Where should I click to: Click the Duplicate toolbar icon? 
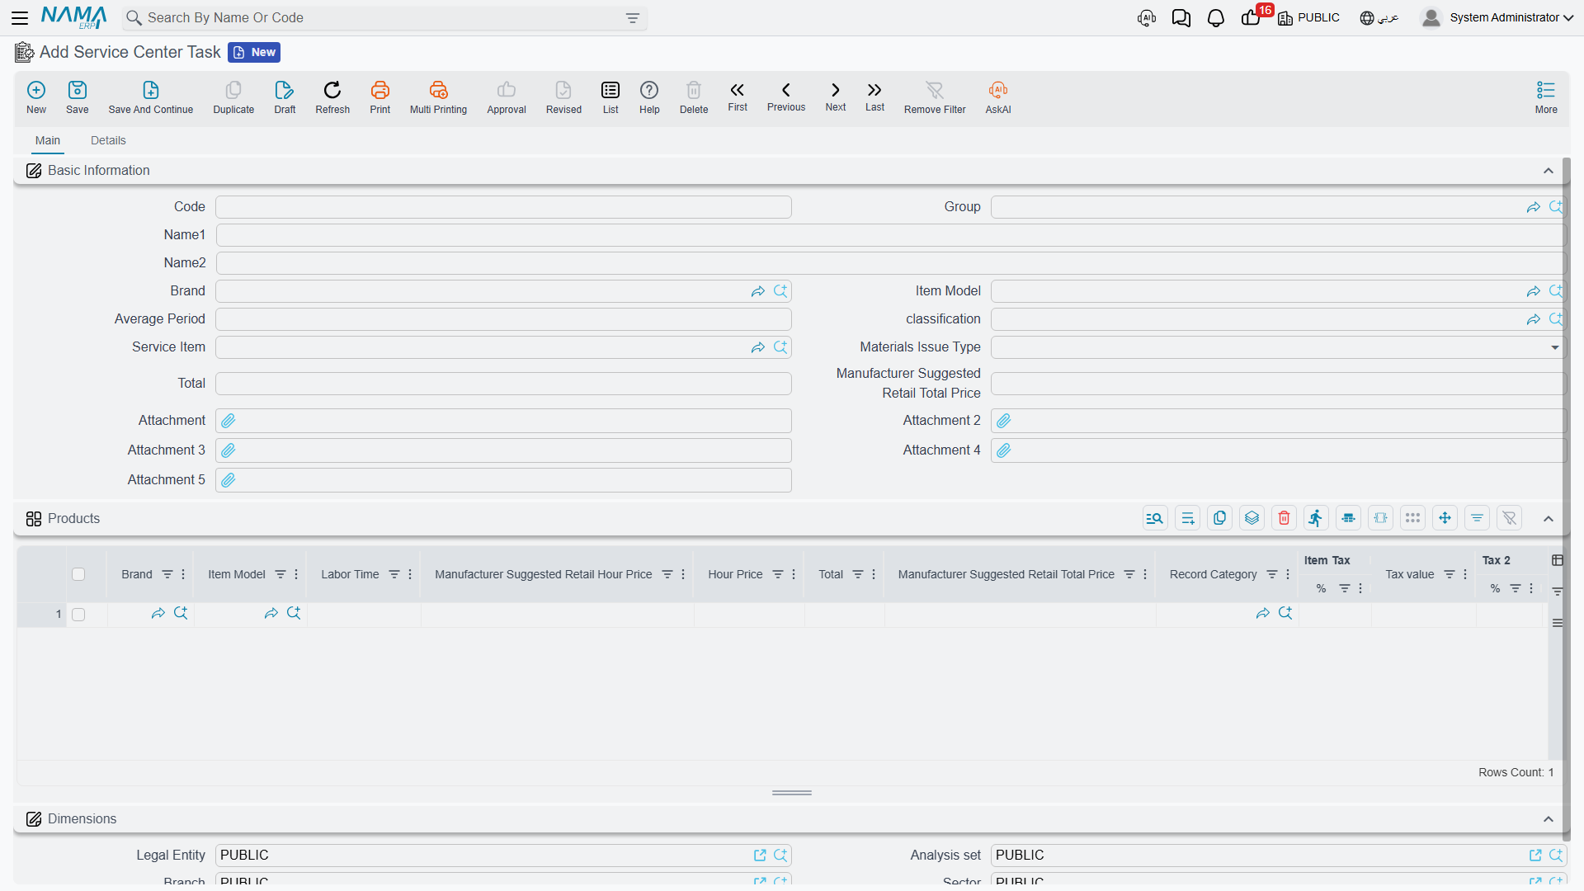233,97
